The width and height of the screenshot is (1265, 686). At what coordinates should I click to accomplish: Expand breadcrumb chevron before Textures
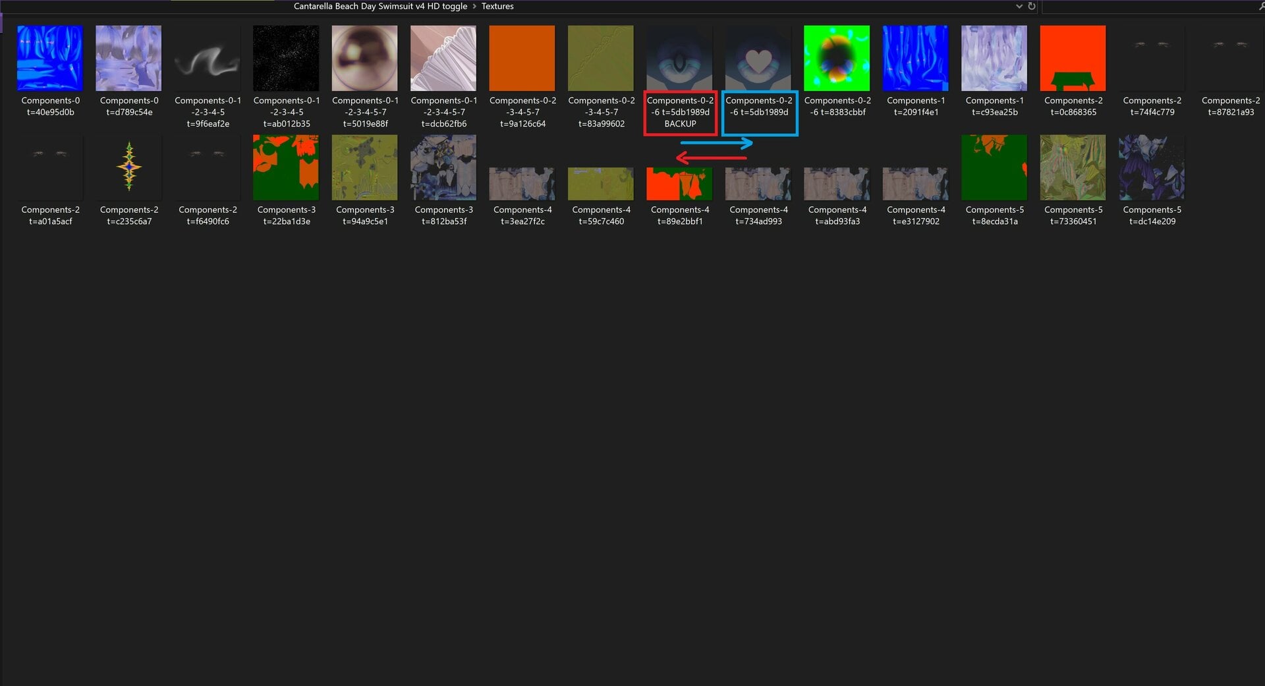474,7
